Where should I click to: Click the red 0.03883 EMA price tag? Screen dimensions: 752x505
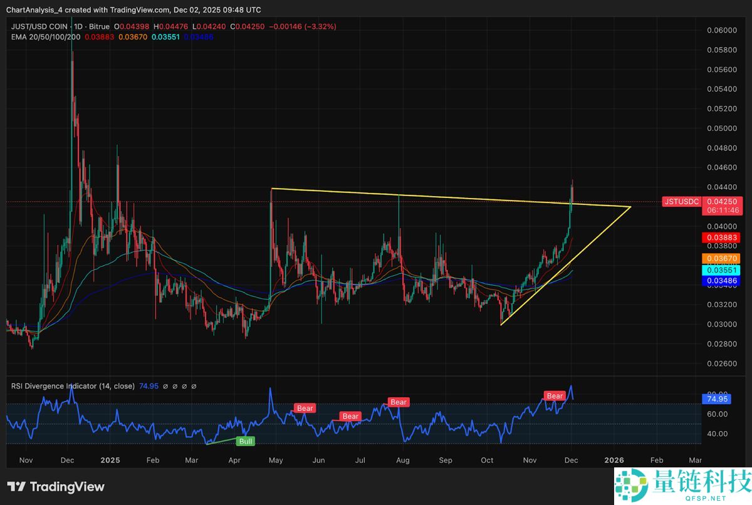click(x=722, y=237)
